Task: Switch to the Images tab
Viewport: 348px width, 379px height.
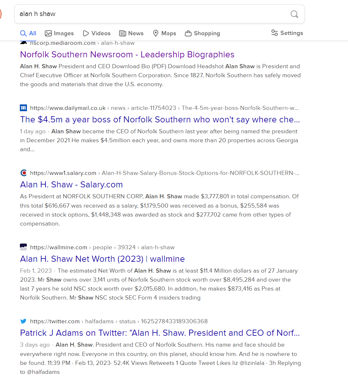Action: click(59, 33)
